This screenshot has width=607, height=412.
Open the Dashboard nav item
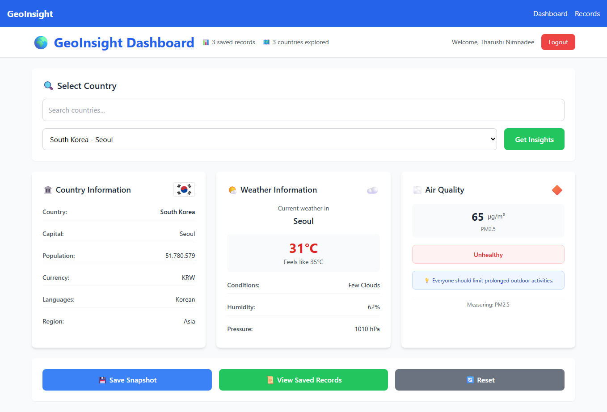coord(550,13)
